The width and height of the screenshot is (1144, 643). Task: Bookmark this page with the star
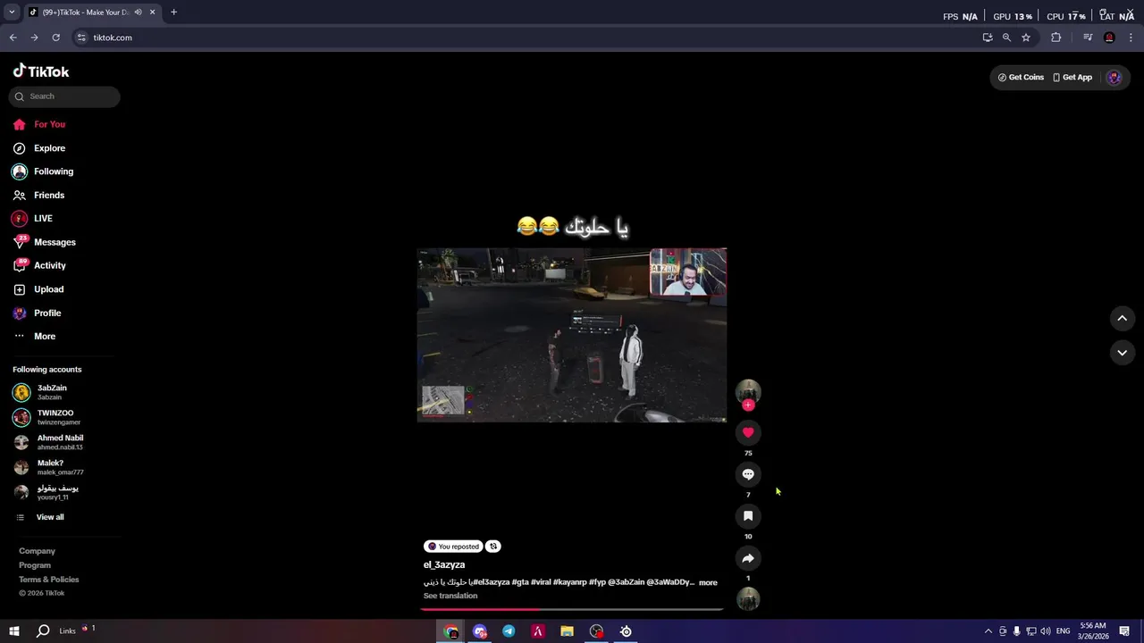click(1026, 38)
